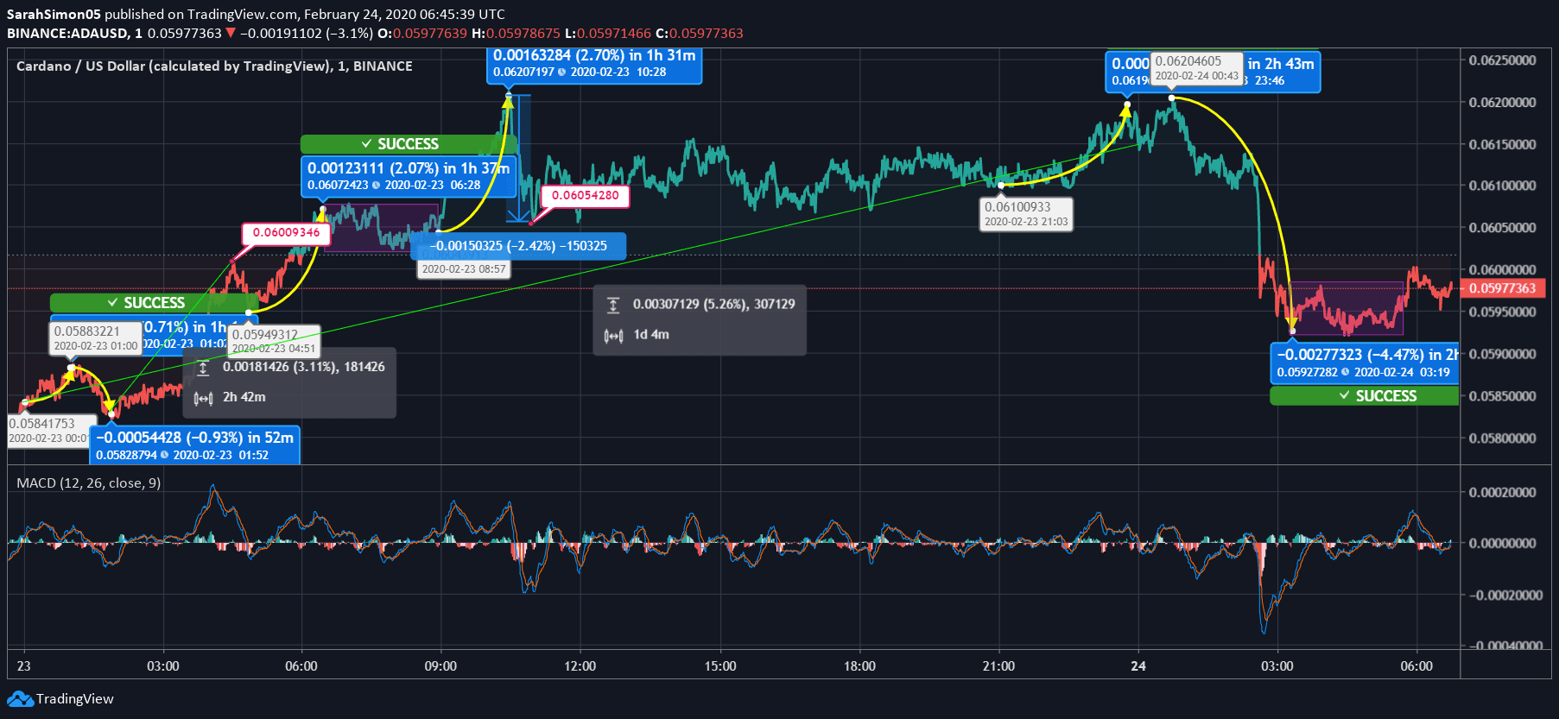
Task: Click the 18:00 marker on time axis
Action: point(859,666)
